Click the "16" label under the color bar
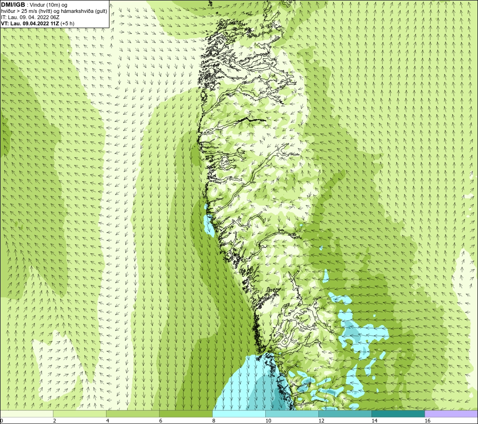The image size is (478, 424). point(427,421)
